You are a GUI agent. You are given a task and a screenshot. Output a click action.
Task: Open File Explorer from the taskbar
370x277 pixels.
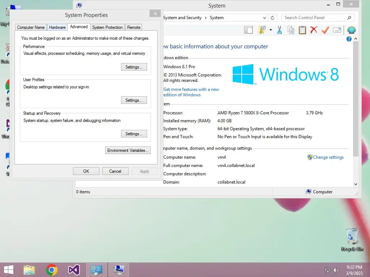(x=29, y=270)
